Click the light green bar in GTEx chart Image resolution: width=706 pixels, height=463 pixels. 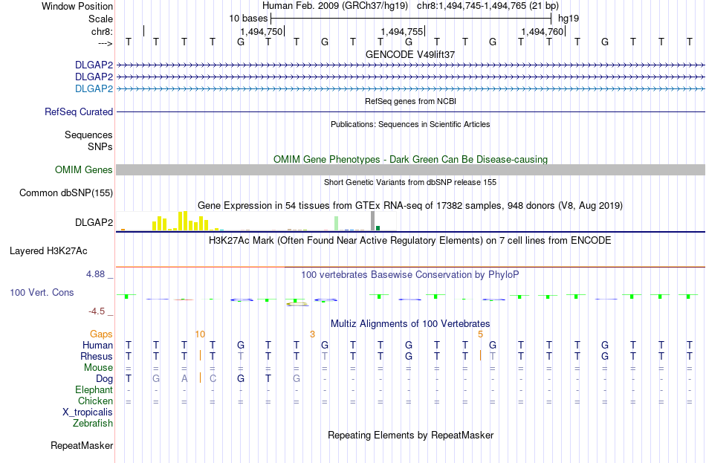[337, 224]
